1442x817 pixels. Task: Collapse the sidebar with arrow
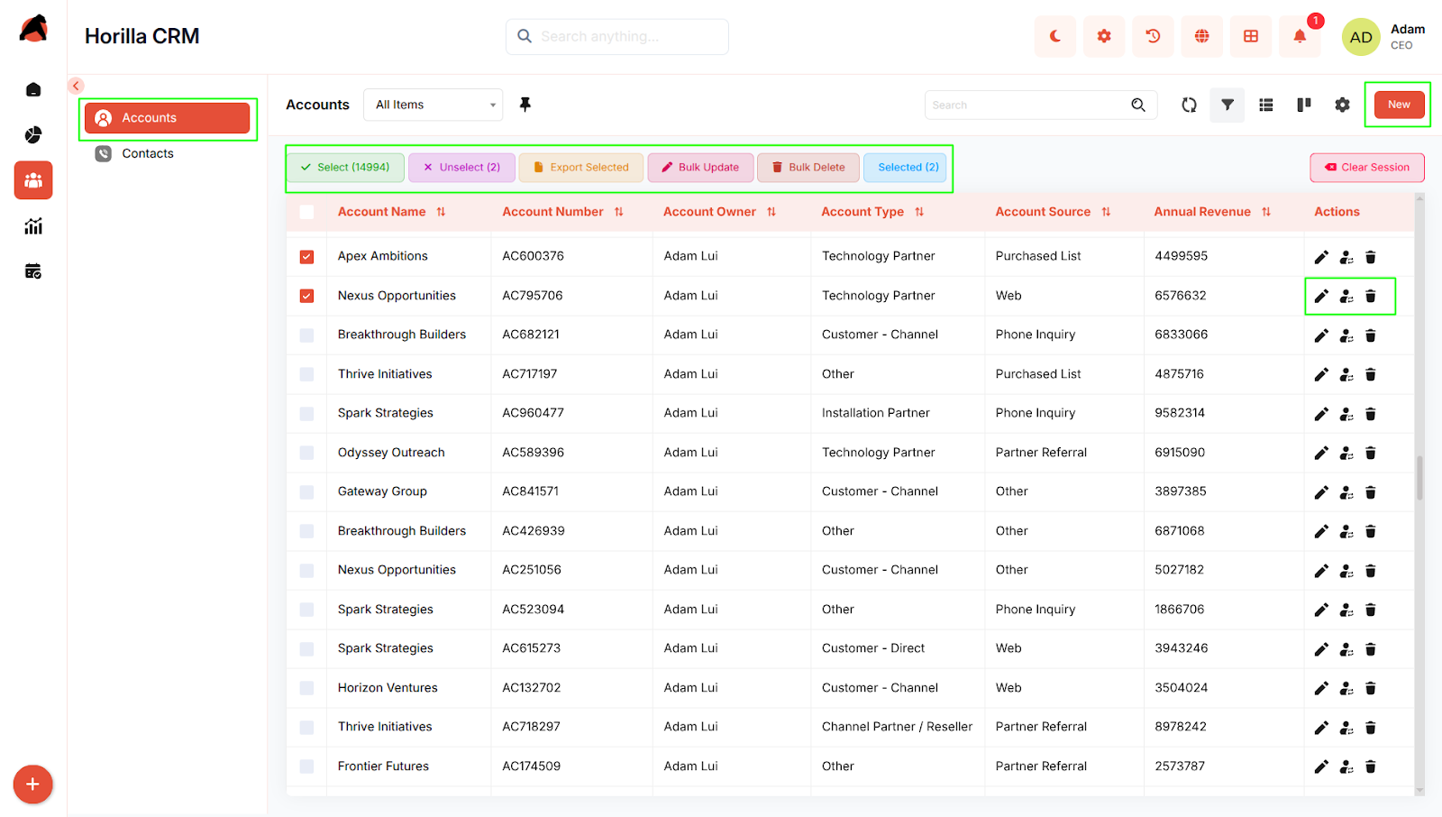76,86
